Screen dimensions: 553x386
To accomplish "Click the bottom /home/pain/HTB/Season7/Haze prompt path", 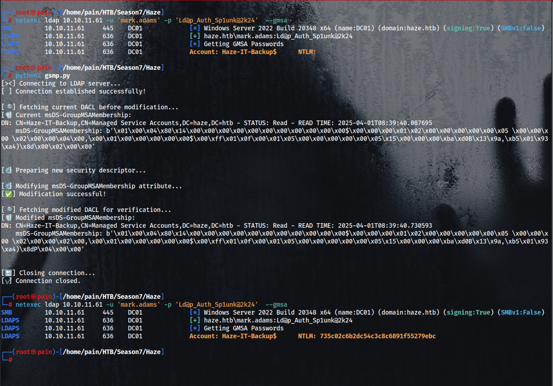I will click(112, 352).
